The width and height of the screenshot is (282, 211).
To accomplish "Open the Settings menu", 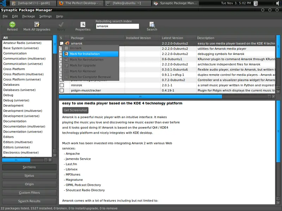I will tap(45, 16).
